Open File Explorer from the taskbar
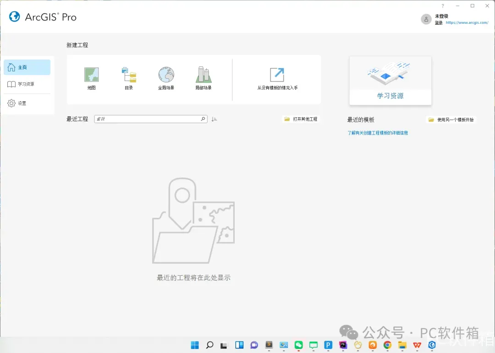The height and width of the screenshot is (353, 495). coord(402,345)
